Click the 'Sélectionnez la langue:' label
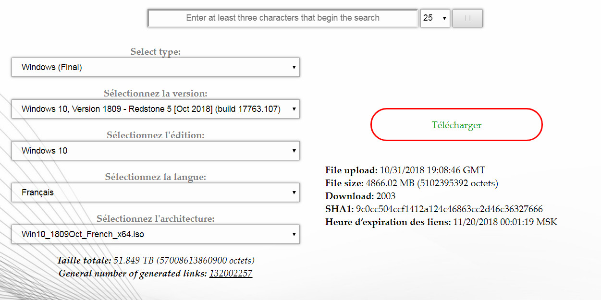The image size is (601, 300). (156, 177)
